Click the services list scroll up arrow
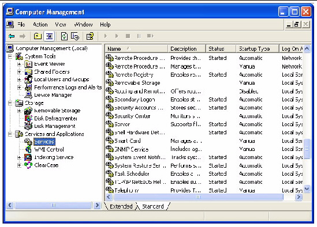 (307, 48)
